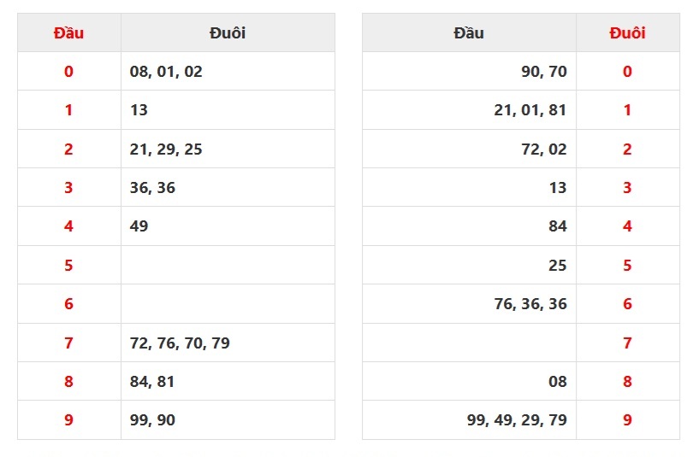Click the cell containing only "84"
Image resolution: width=699 pixels, height=457 pixels.
point(557,226)
